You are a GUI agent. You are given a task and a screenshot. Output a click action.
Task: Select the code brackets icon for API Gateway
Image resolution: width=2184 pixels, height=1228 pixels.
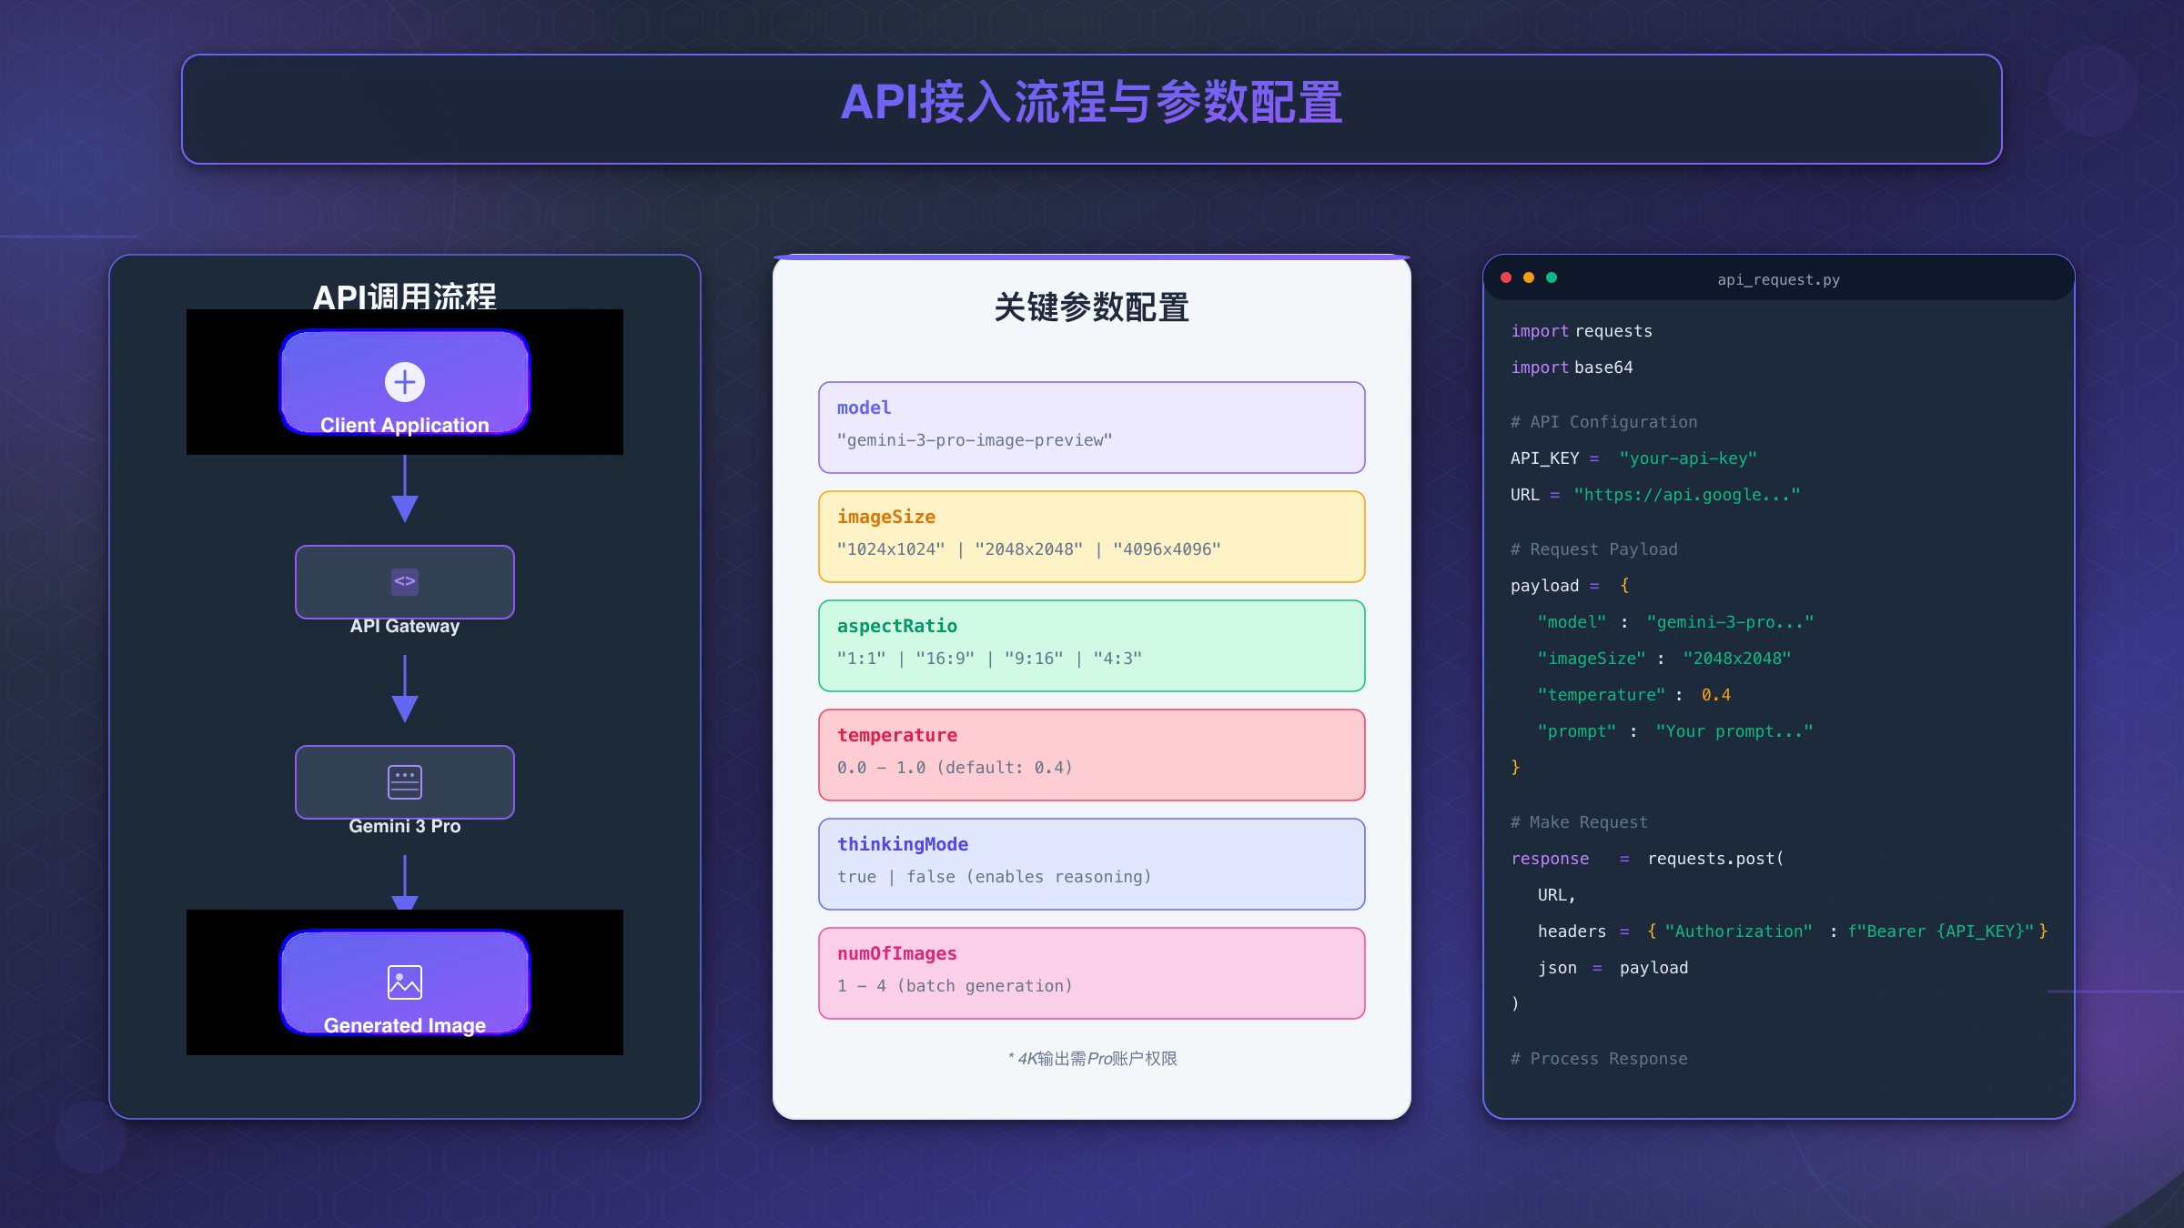(x=404, y=581)
